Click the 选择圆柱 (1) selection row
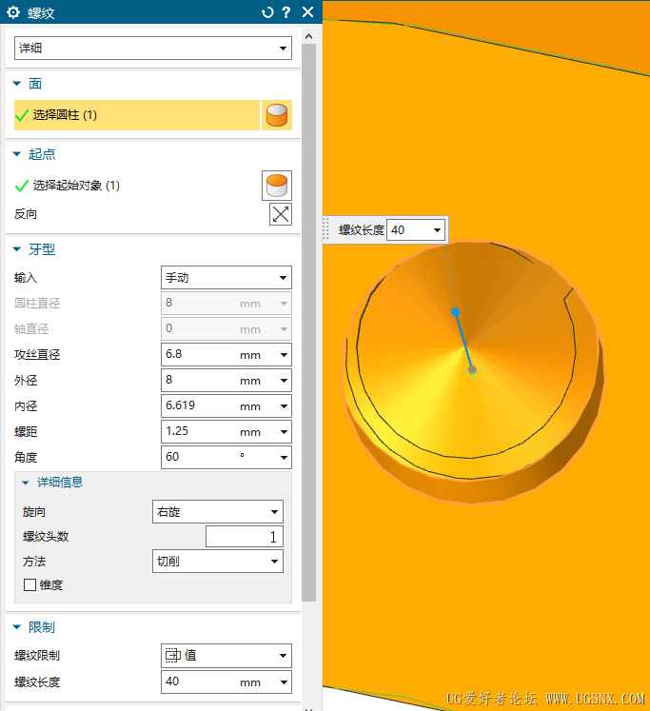 tap(137, 115)
